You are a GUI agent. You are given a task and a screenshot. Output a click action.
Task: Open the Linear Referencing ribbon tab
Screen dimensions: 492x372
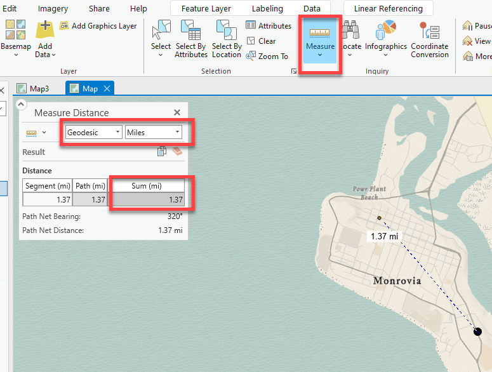coord(388,9)
